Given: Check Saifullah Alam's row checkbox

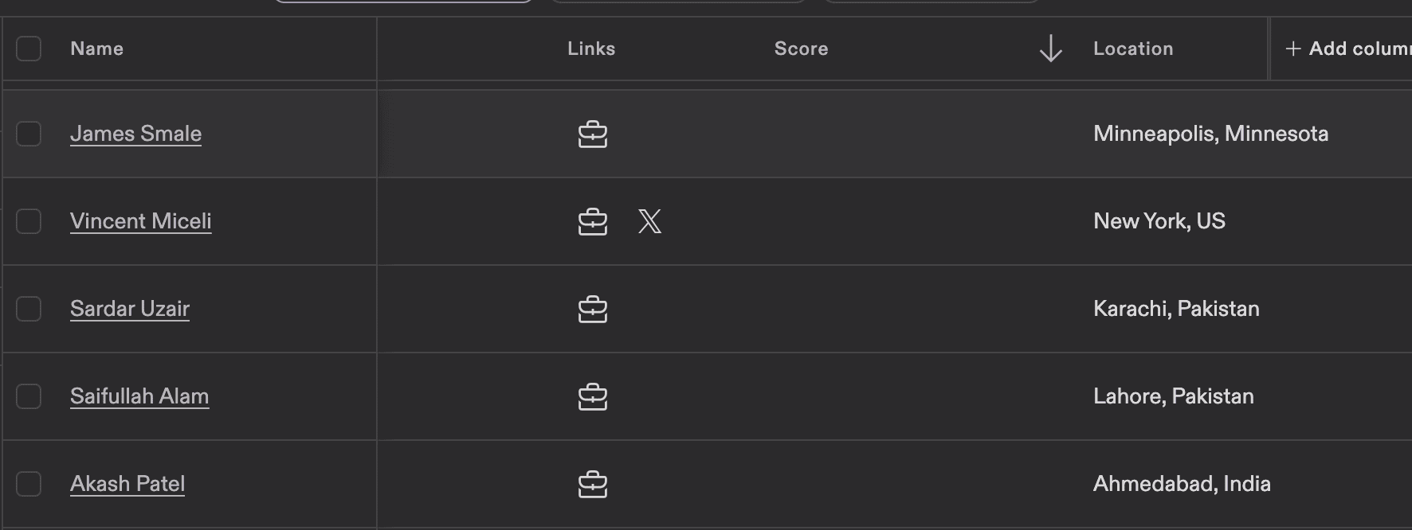Looking at the screenshot, I should [x=29, y=396].
